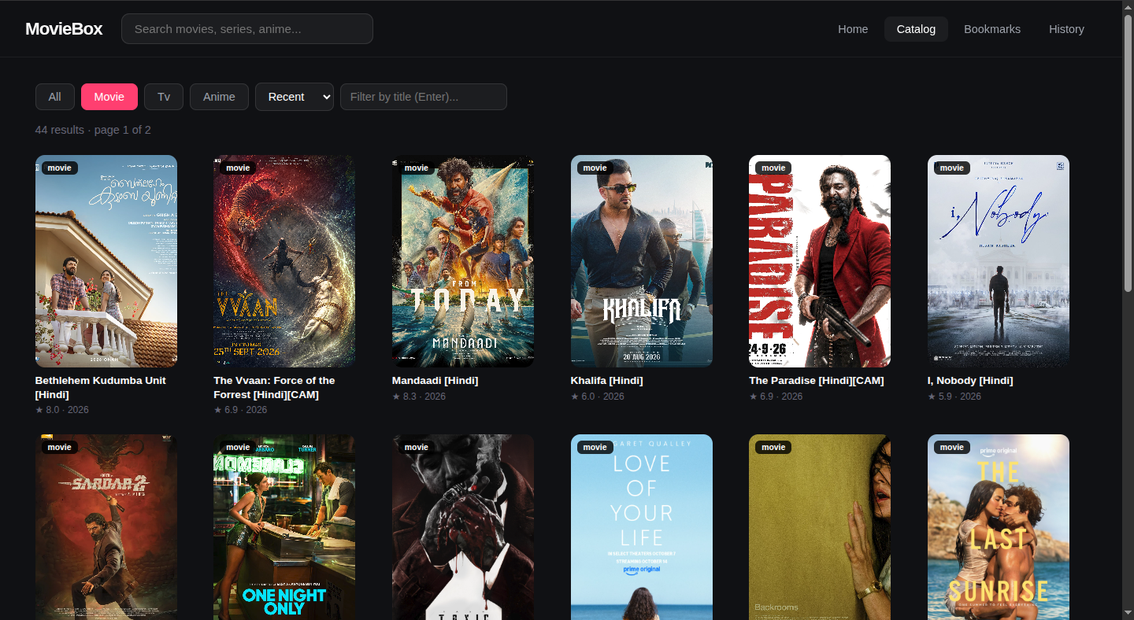Open the "Mandaadi [Hindi]" title link
The width and height of the screenshot is (1134, 620).
point(435,381)
